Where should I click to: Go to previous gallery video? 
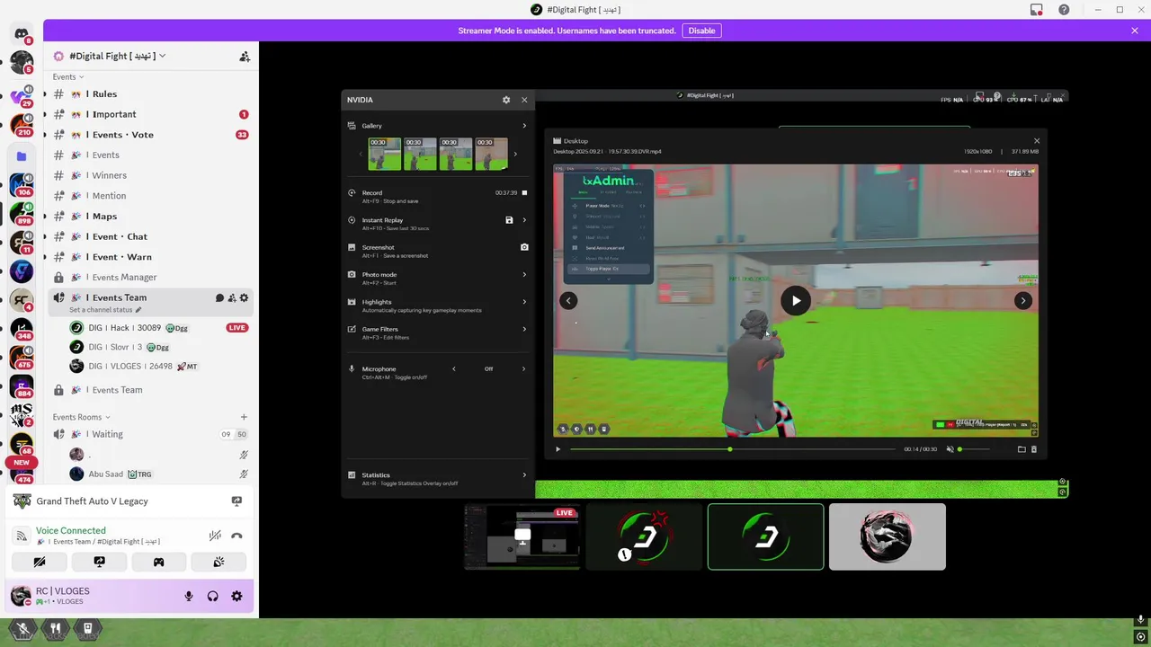(x=568, y=300)
